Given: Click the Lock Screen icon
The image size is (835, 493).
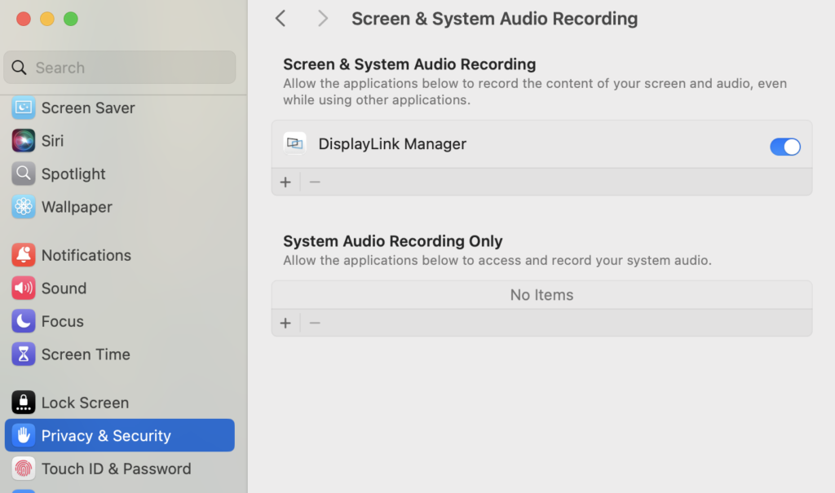Looking at the screenshot, I should pos(24,403).
